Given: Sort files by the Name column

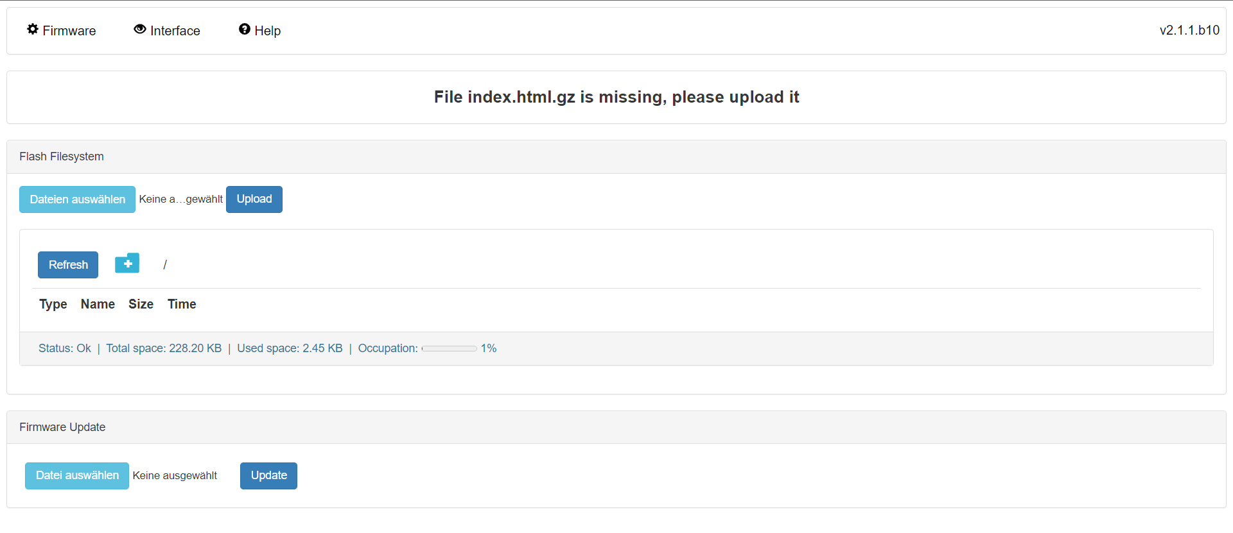Looking at the screenshot, I should tap(98, 304).
